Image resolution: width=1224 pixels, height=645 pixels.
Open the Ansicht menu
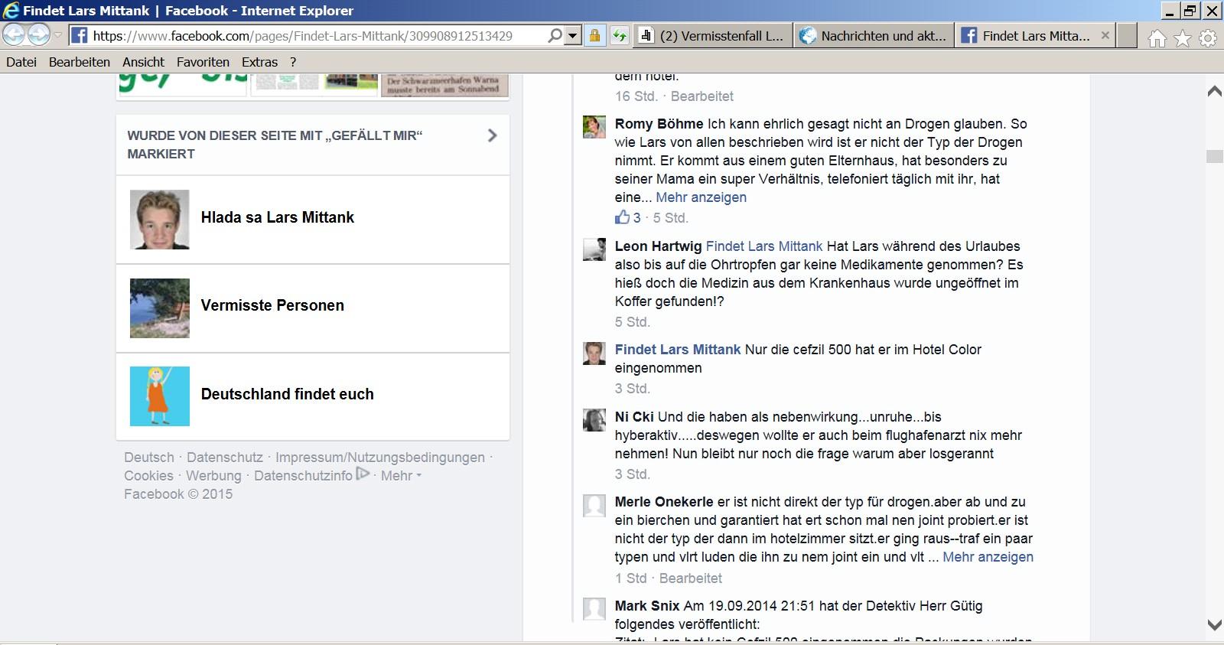click(143, 62)
